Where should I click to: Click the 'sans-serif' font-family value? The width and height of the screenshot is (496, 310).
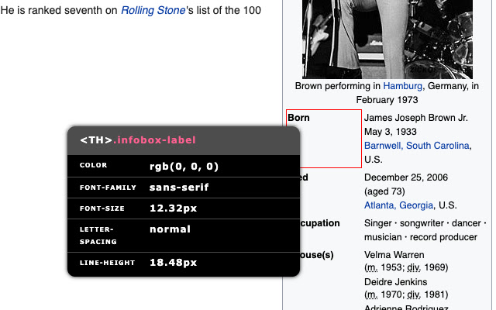click(179, 188)
